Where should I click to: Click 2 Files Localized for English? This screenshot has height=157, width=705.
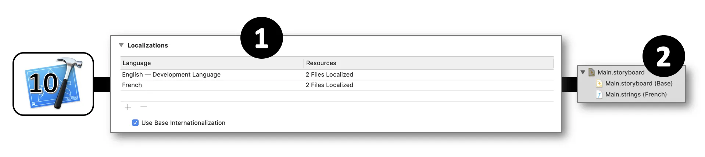click(329, 74)
